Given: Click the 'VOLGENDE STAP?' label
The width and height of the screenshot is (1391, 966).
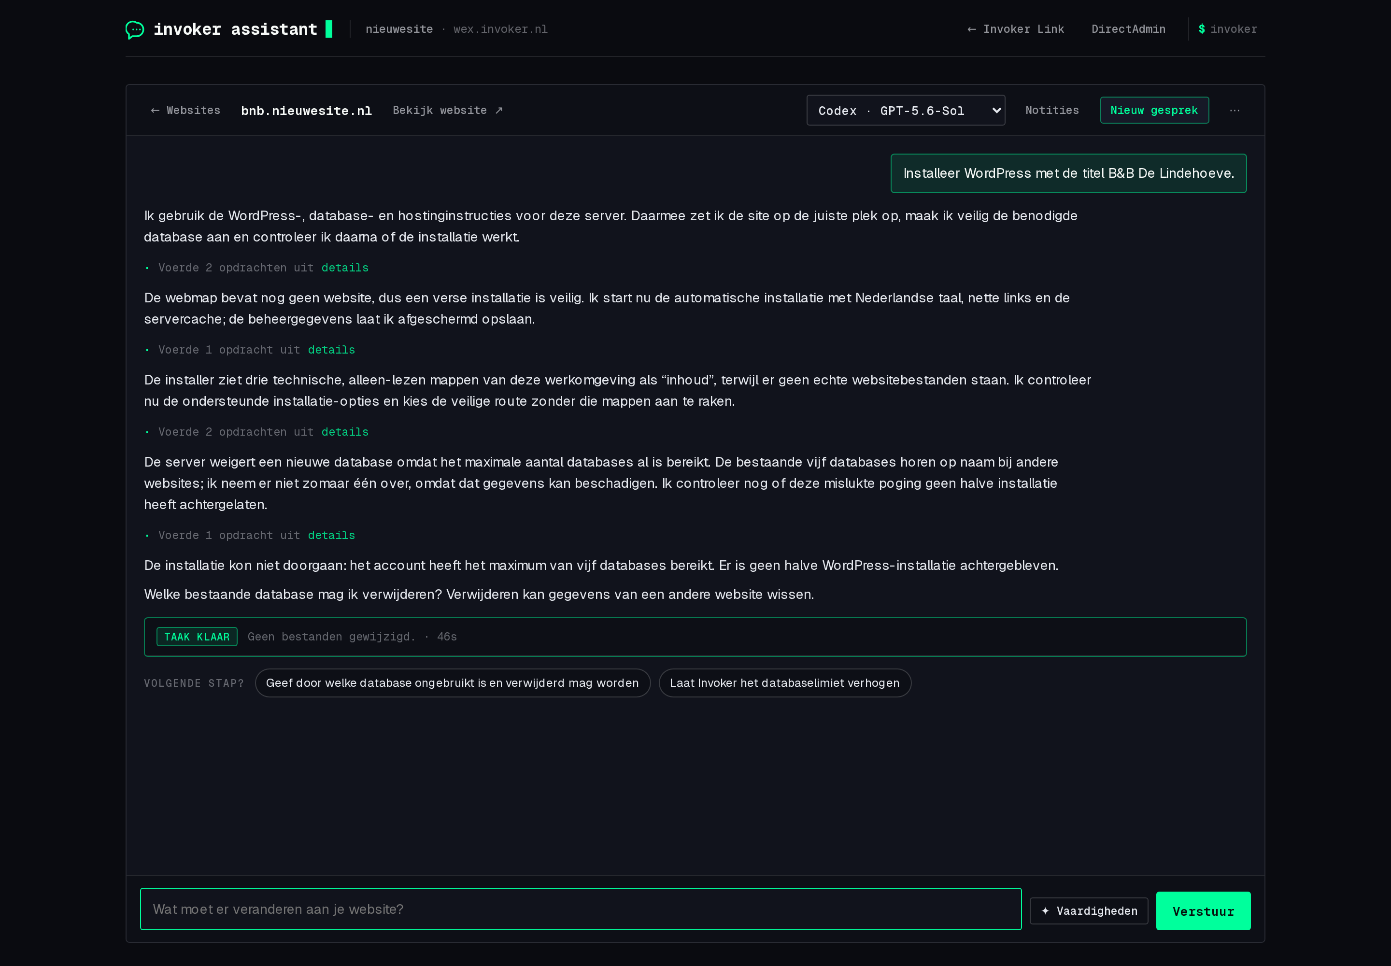Looking at the screenshot, I should point(194,683).
